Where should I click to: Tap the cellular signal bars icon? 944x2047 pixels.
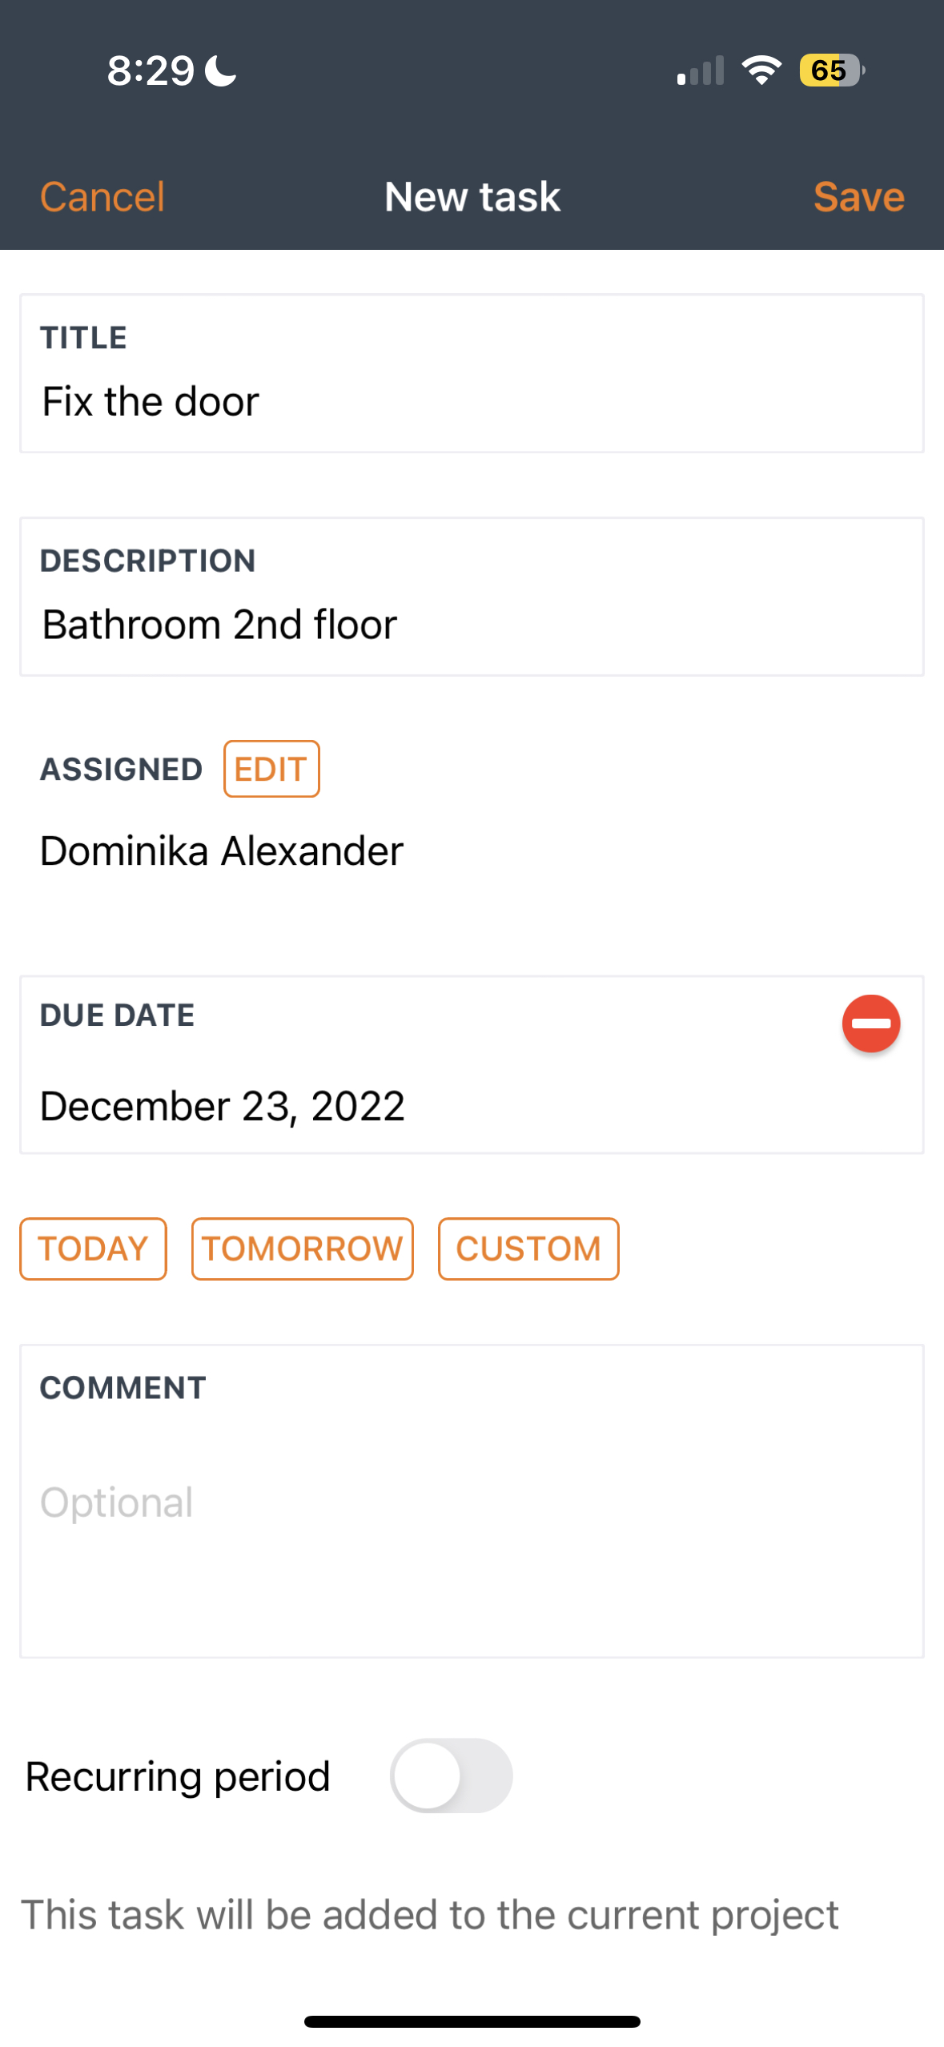point(701,70)
